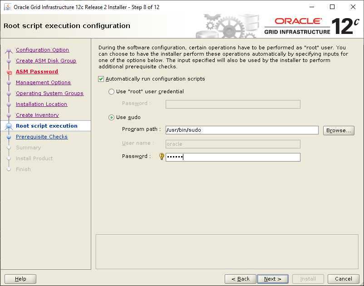
Task: Close the installer window
Action: [x=353, y=7]
